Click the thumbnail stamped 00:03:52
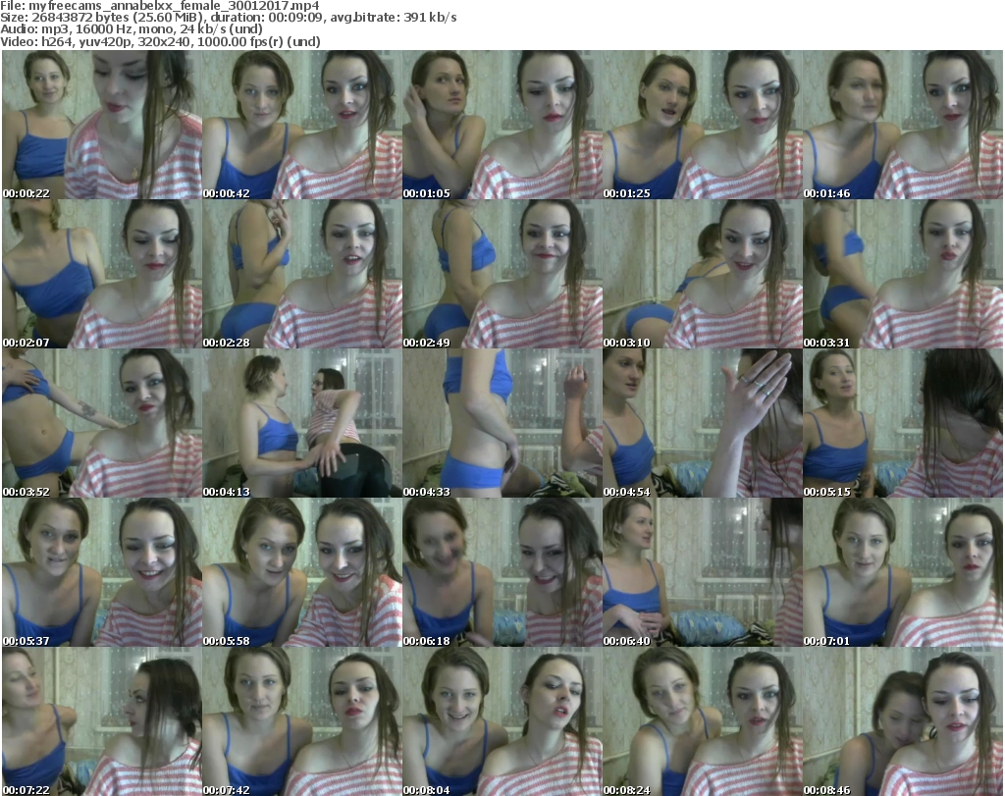The image size is (1005, 796). 102,423
